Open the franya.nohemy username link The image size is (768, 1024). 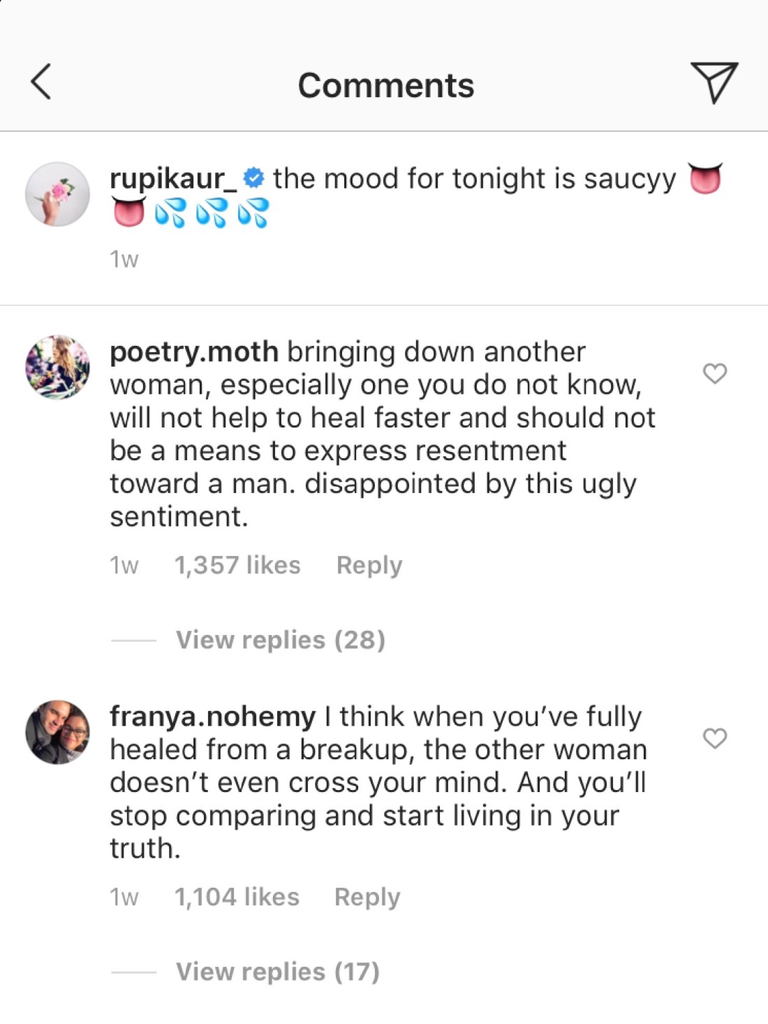coord(212,717)
